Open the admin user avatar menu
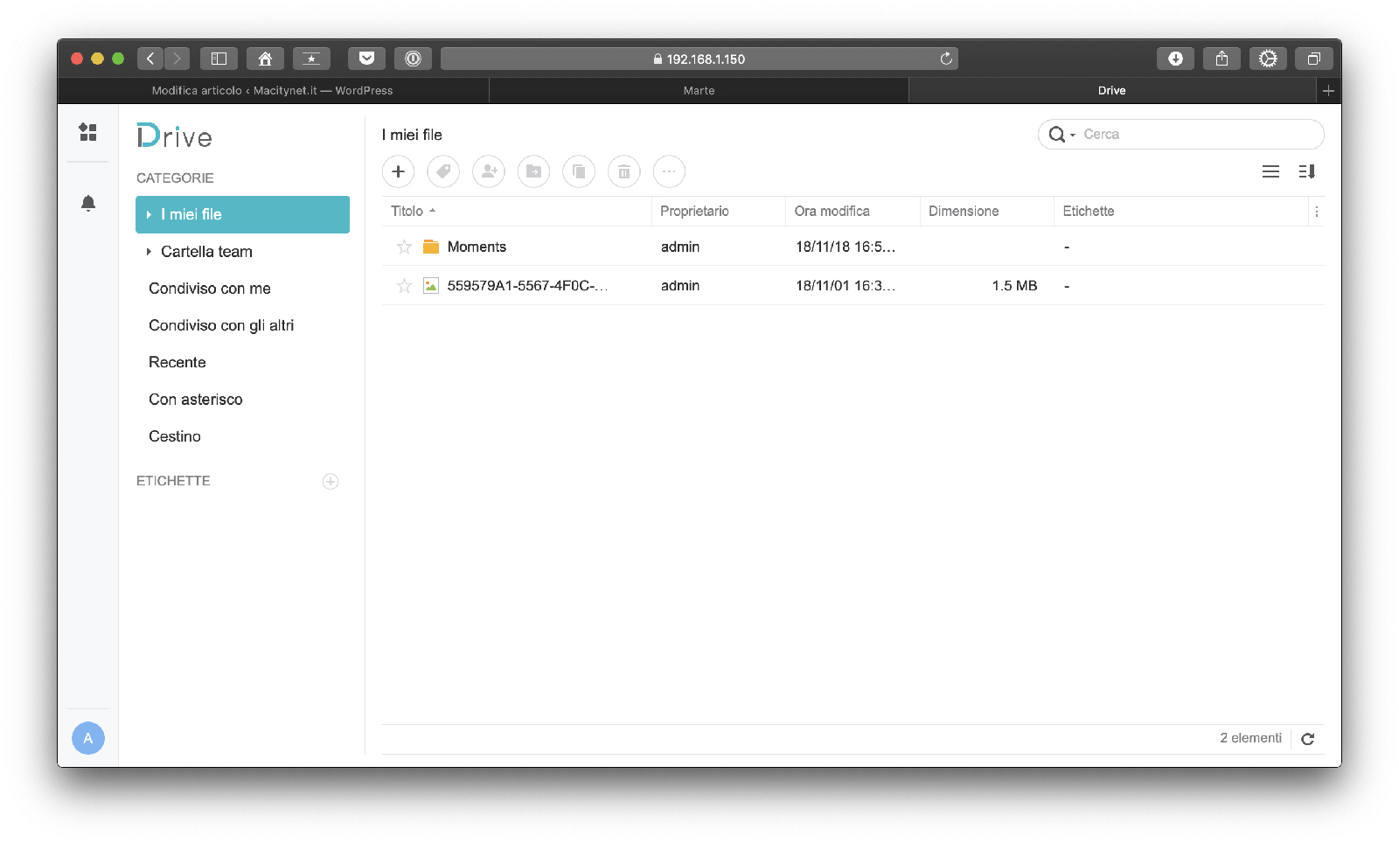The height and width of the screenshot is (843, 1399). pos(87,738)
